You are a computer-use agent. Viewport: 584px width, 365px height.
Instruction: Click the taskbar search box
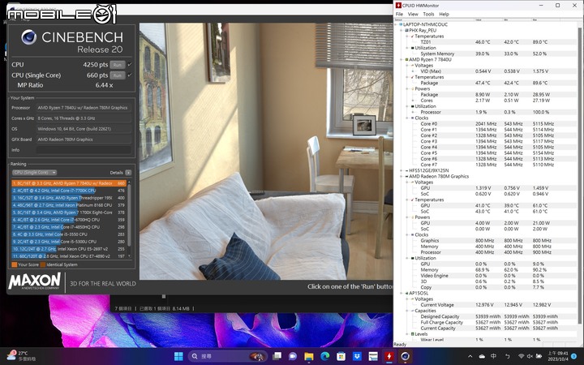pos(227,356)
